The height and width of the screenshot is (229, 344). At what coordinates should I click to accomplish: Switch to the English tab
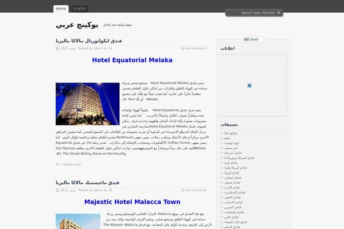pyautogui.click(x=80, y=9)
